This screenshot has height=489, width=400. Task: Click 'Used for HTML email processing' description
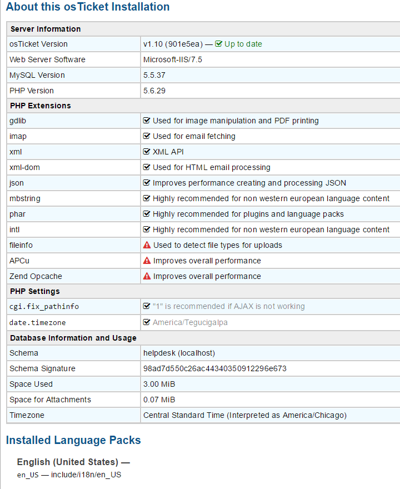211,167
